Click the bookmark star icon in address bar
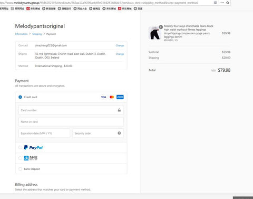This screenshot has height=199, width=253. [x=228, y=3]
